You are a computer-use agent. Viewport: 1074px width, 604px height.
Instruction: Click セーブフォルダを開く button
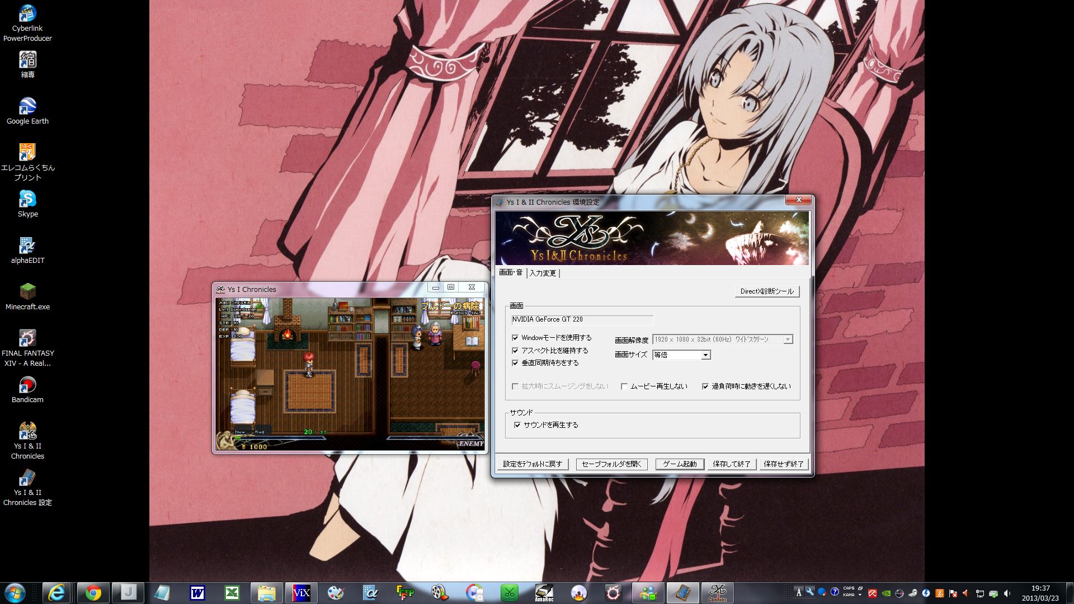[611, 464]
